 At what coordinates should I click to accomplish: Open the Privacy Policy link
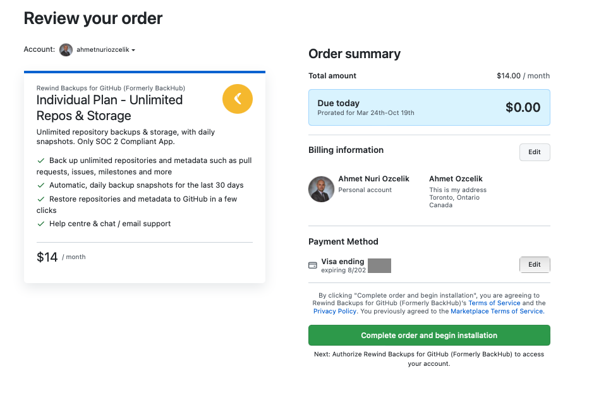(335, 311)
